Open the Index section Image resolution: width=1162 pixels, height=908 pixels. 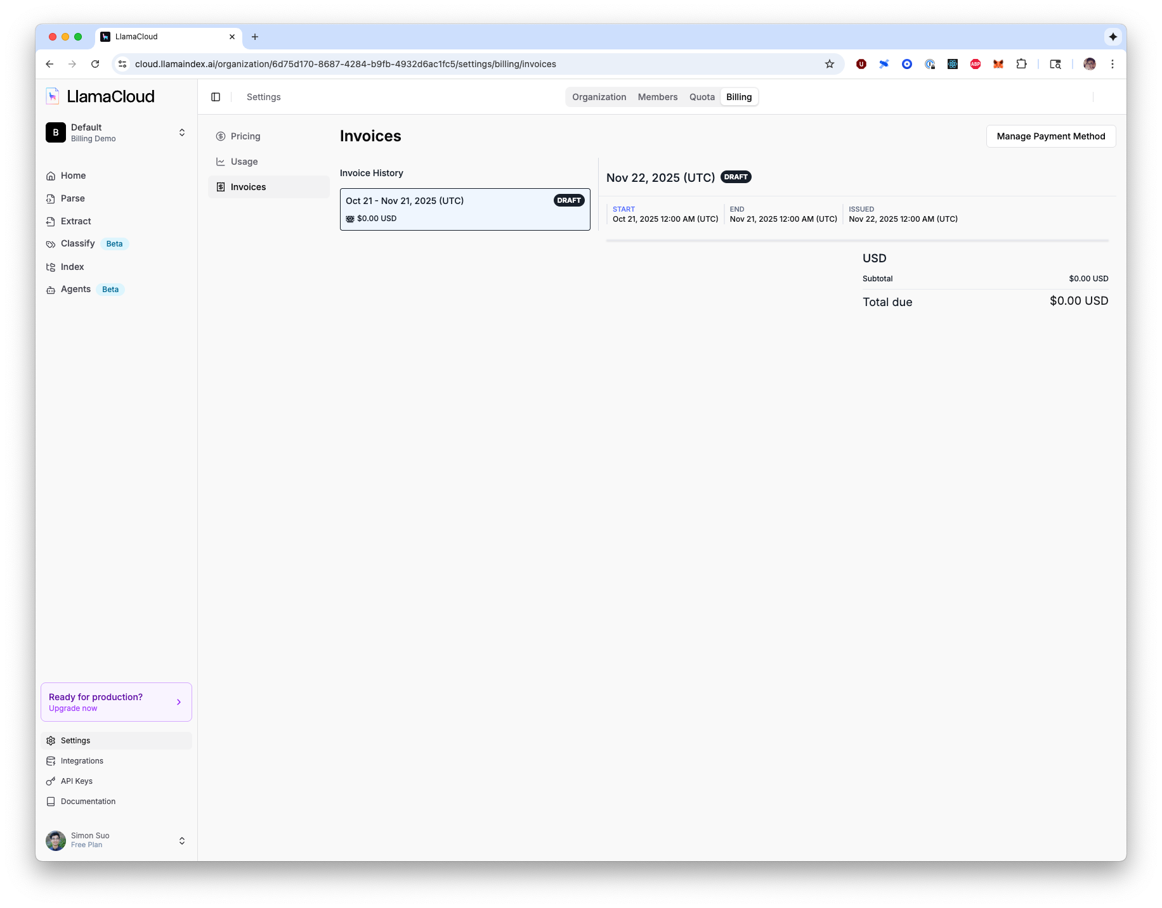click(x=72, y=267)
